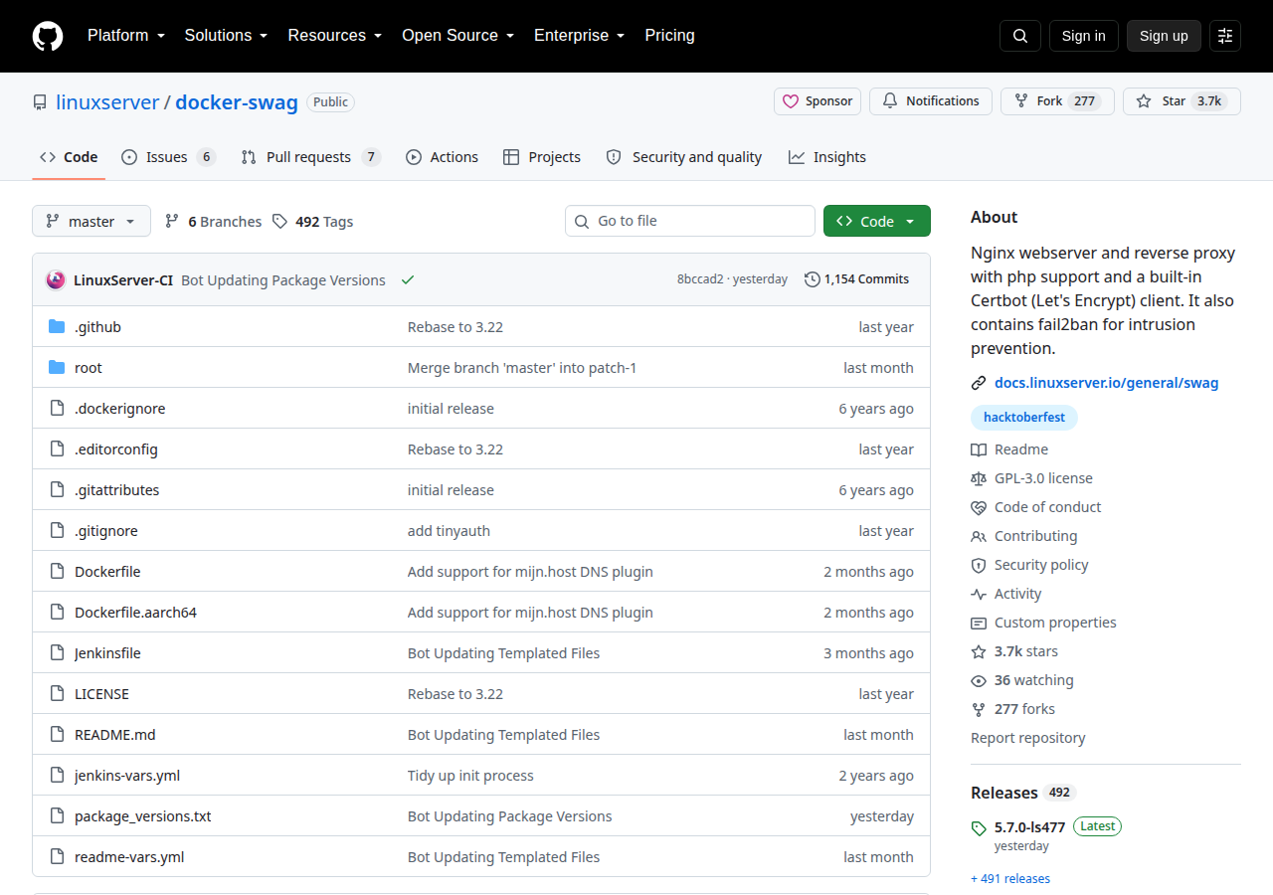The height and width of the screenshot is (895, 1273).
Task: View 492 Tags
Action: pyautogui.click(x=312, y=222)
